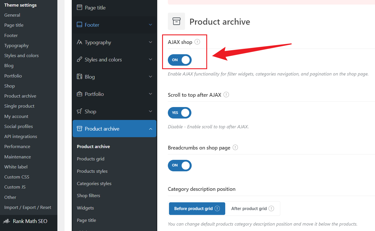Image resolution: width=375 pixels, height=231 pixels.
Task: Click help icon next to Scroll to top after AJAX
Action: [x=226, y=95]
